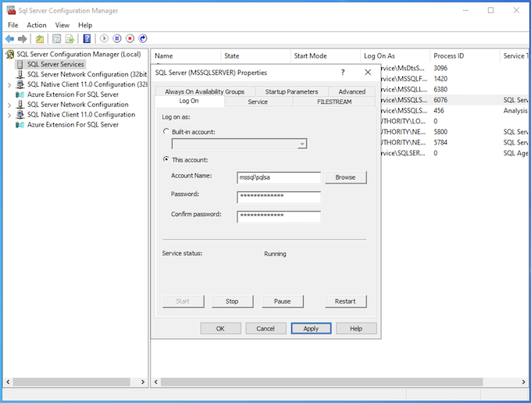
Task: Open the File menu
Action: (x=12, y=25)
